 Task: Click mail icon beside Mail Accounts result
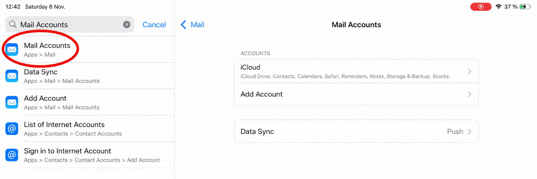12,50
